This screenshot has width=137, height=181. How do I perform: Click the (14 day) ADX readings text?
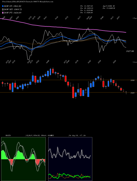pyautogui.click(x=77, y=135)
